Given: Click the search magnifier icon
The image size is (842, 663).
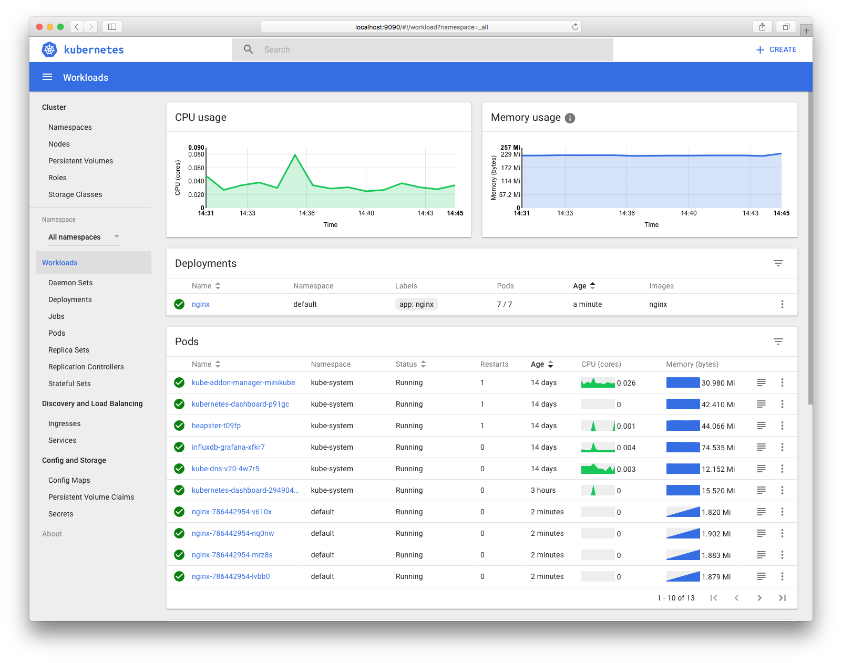Looking at the screenshot, I should (249, 49).
